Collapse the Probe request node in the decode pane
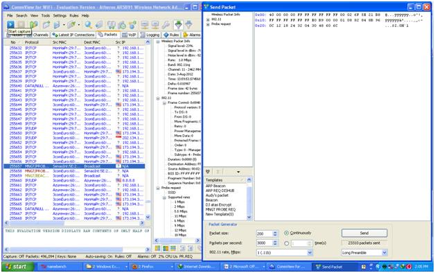 point(158,188)
